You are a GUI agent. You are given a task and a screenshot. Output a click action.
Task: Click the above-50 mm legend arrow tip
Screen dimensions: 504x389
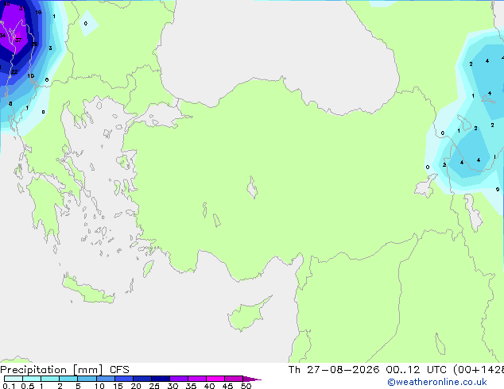click(x=252, y=379)
